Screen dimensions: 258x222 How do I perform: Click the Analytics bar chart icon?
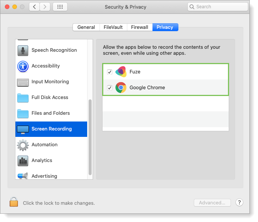(x=23, y=161)
